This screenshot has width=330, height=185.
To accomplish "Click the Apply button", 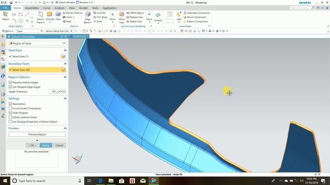I will pos(46,145).
